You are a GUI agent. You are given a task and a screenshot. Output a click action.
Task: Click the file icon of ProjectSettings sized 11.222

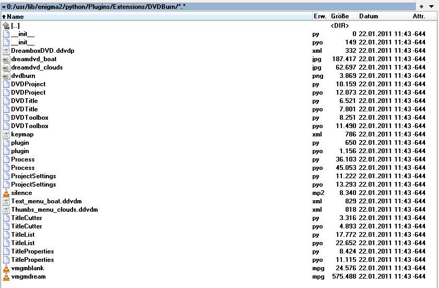tap(6, 176)
